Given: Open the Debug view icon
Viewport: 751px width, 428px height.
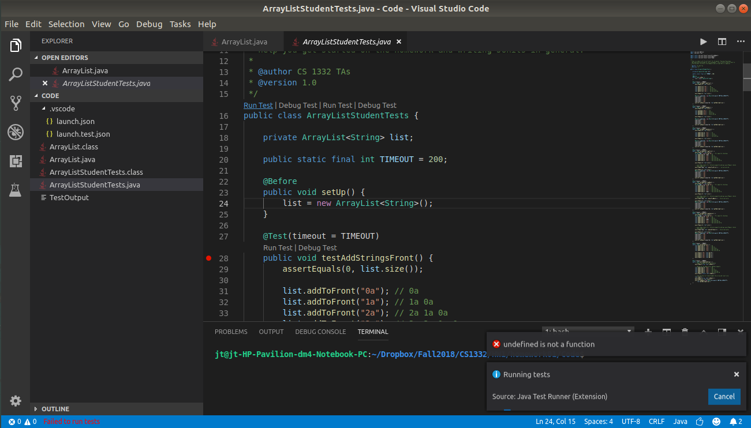Looking at the screenshot, I should point(16,132).
